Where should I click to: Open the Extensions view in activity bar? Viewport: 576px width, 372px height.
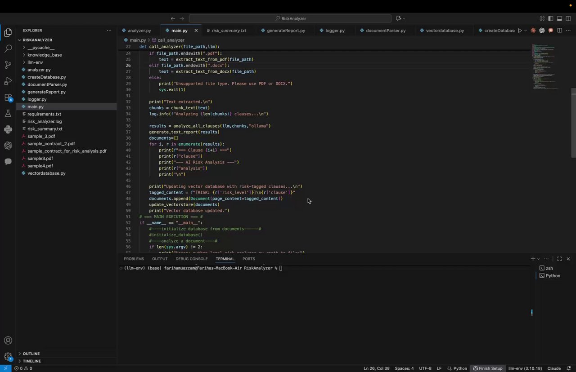[8, 97]
